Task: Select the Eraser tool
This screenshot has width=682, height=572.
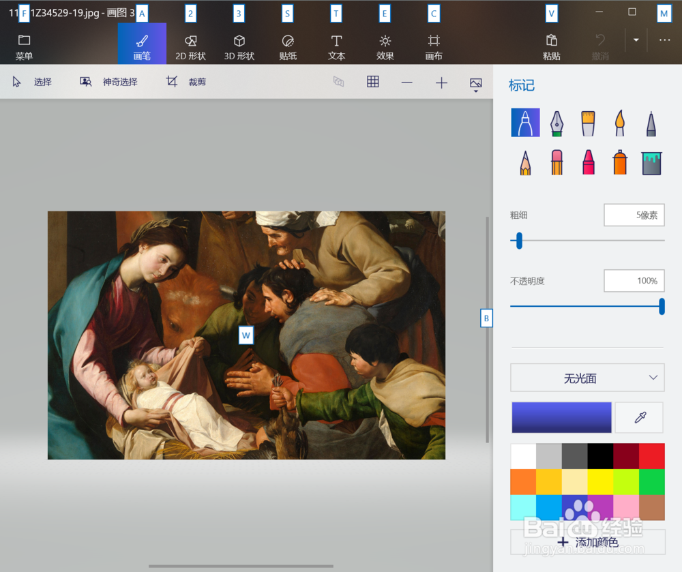Action: (557, 162)
